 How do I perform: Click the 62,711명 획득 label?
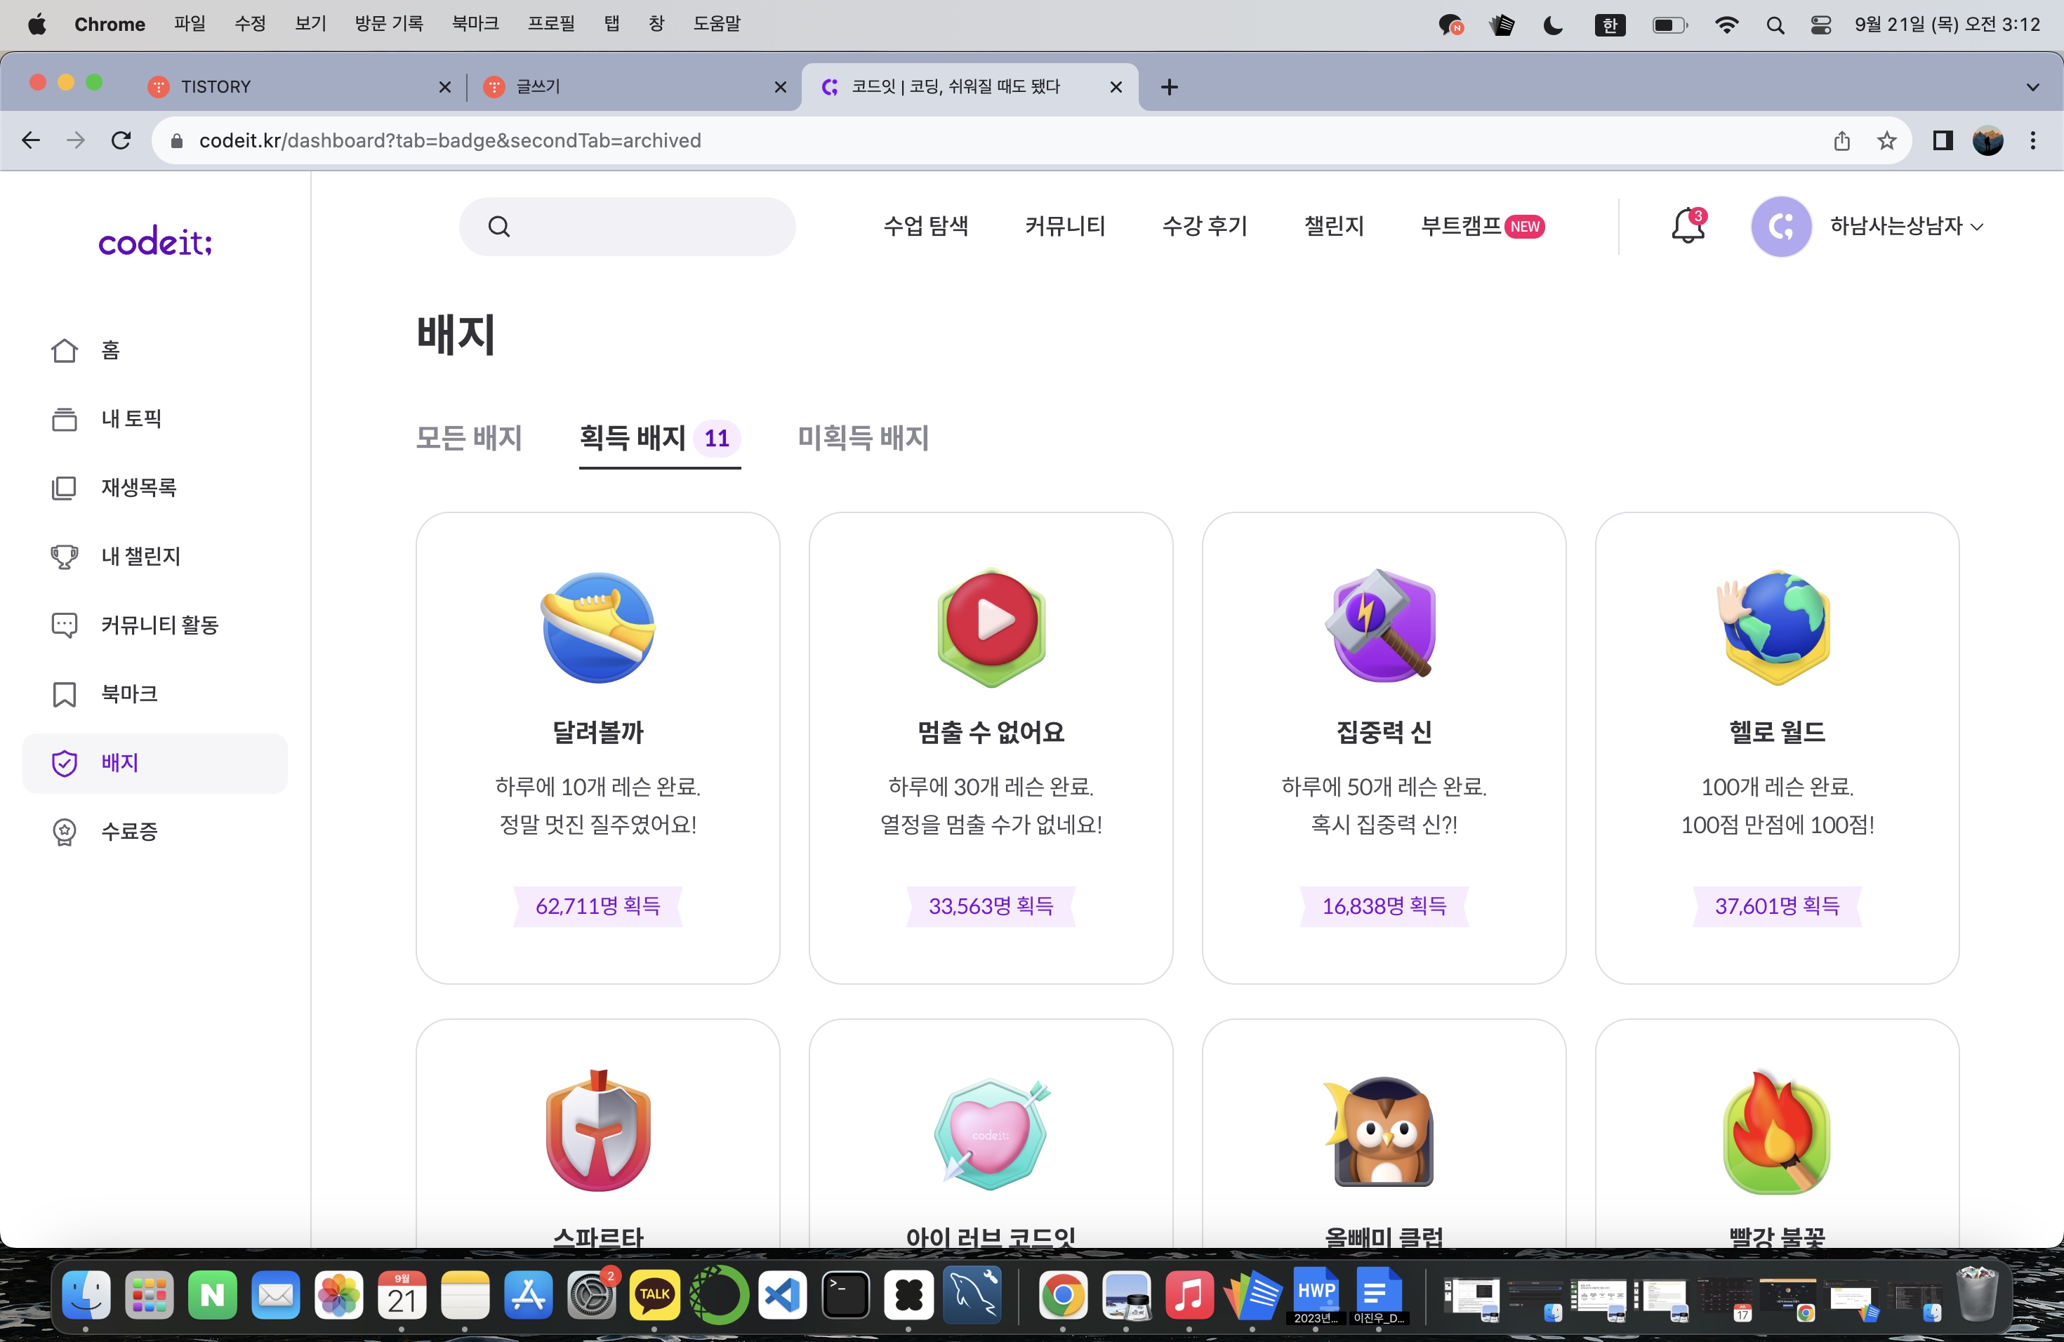tap(597, 906)
